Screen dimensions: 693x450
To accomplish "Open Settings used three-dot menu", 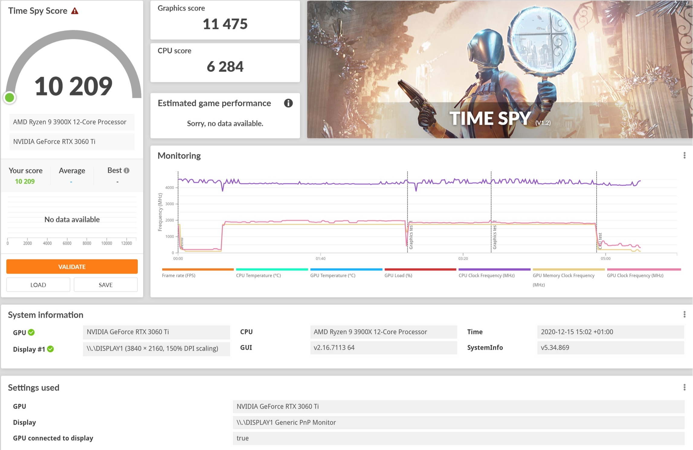I will coord(684,387).
